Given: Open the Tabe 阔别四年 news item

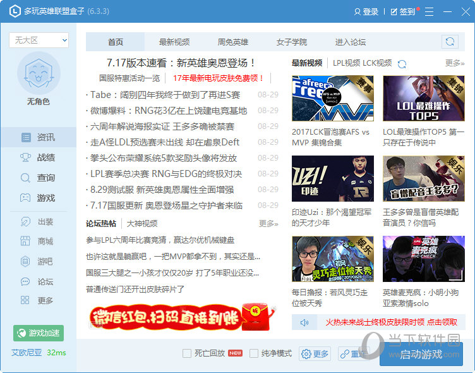Looking at the screenshot, I should click(165, 95).
